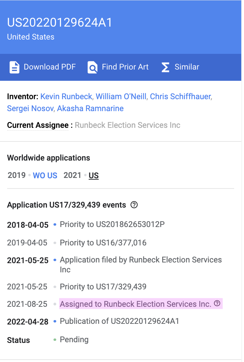Open inventor Chris Schiffhauer link

[181, 96]
